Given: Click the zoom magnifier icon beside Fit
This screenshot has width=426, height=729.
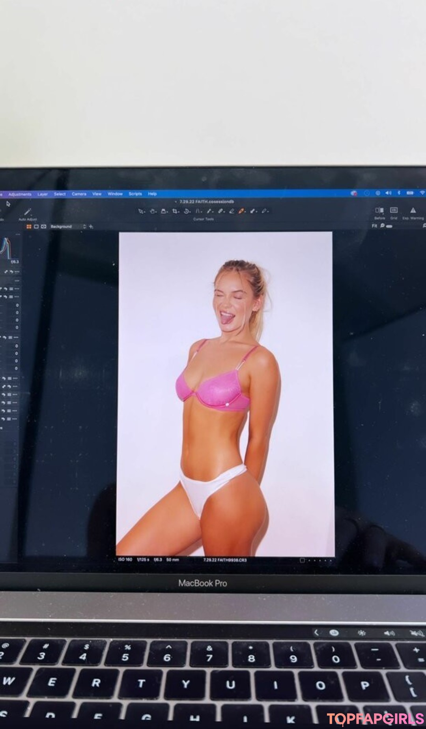Looking at the screenshot, I should pyautogui.click(x=382, y=226).
